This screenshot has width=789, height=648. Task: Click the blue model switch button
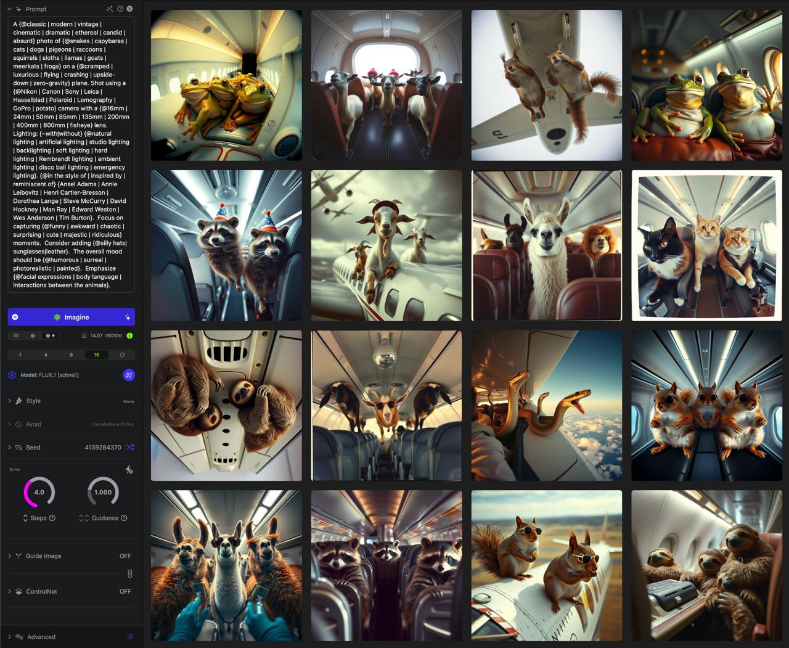pos(129,375)
